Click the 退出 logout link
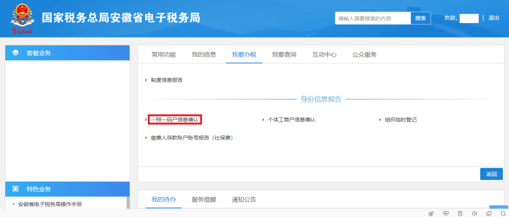Image resolution: width=509 pixels, height=217 pixels. pos(494,18)
